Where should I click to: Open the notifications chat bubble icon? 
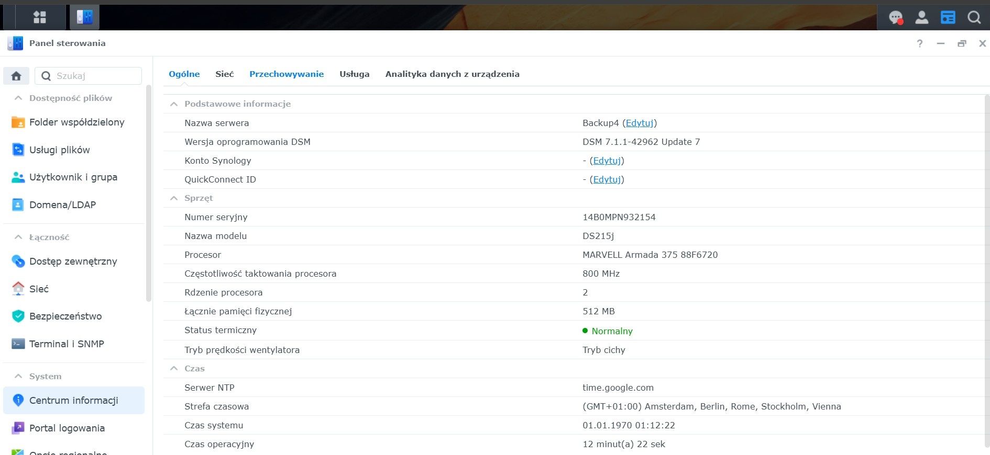(896, 18)
